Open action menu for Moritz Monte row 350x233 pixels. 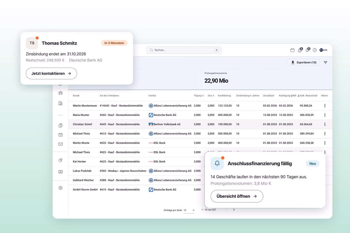point(325,143)
